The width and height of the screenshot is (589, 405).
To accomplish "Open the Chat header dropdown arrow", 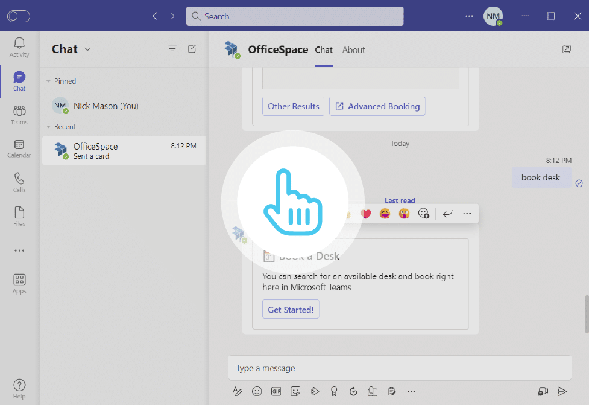I will pos(86,49).
